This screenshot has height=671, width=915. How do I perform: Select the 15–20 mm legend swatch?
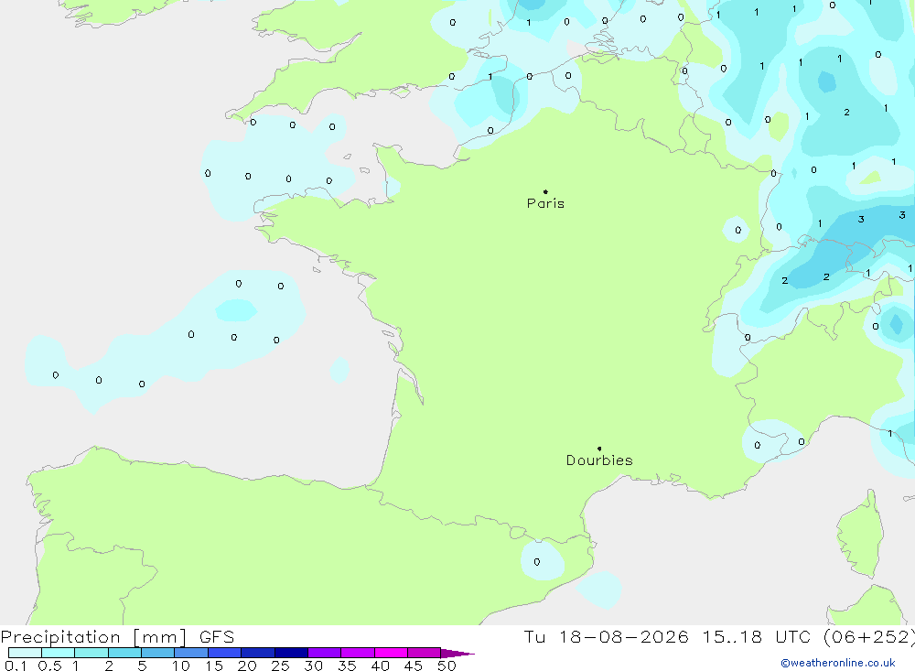tap(225, 653)
